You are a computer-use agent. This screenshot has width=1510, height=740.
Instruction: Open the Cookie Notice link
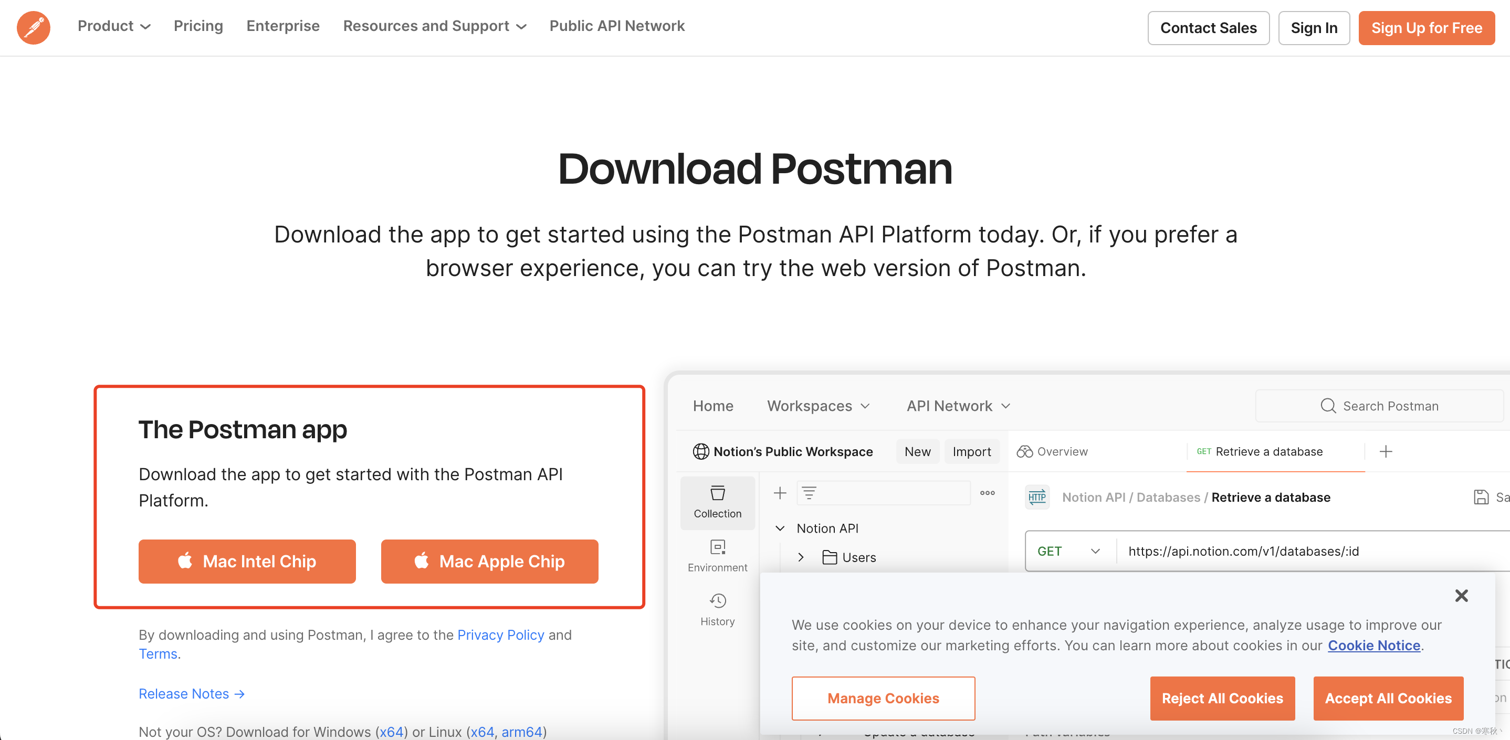pyautogui.click(x=1373, y=645)
